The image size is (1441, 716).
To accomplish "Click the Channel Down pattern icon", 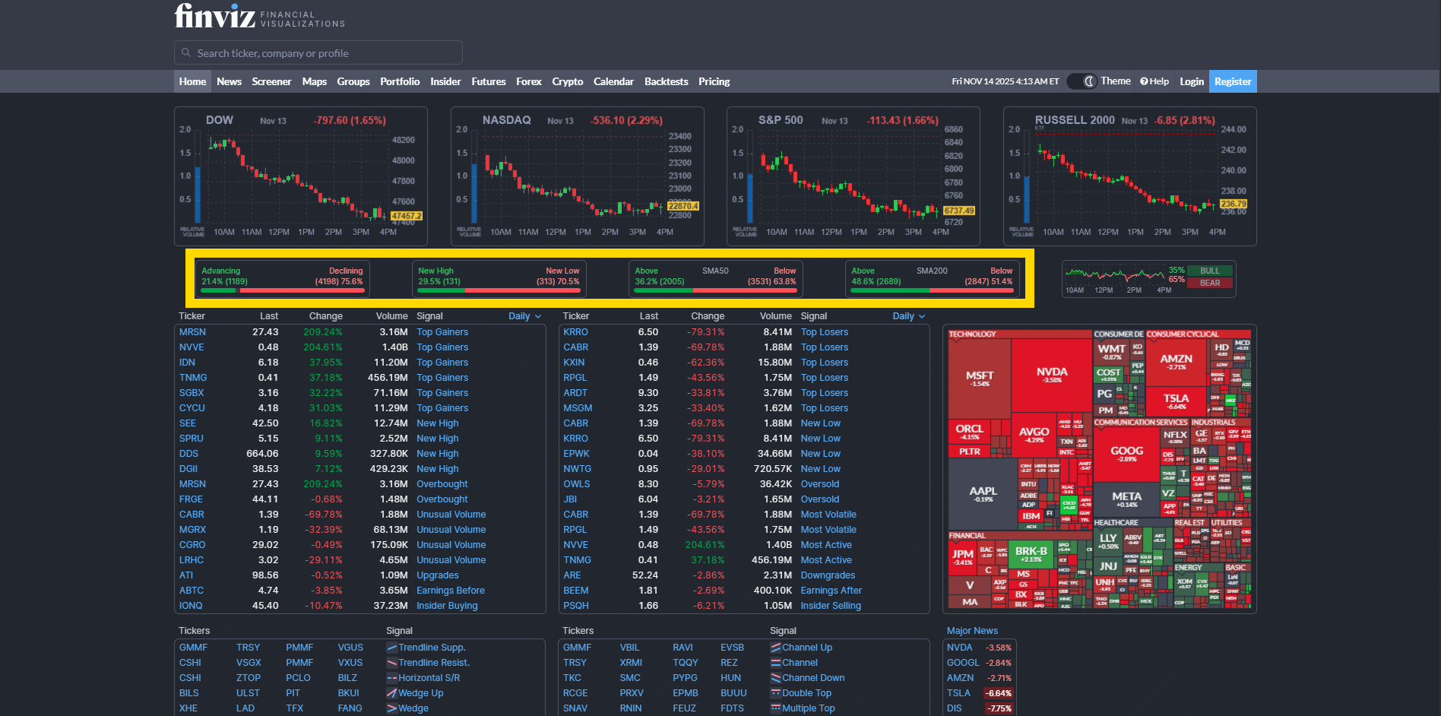I will coord(775,678).
